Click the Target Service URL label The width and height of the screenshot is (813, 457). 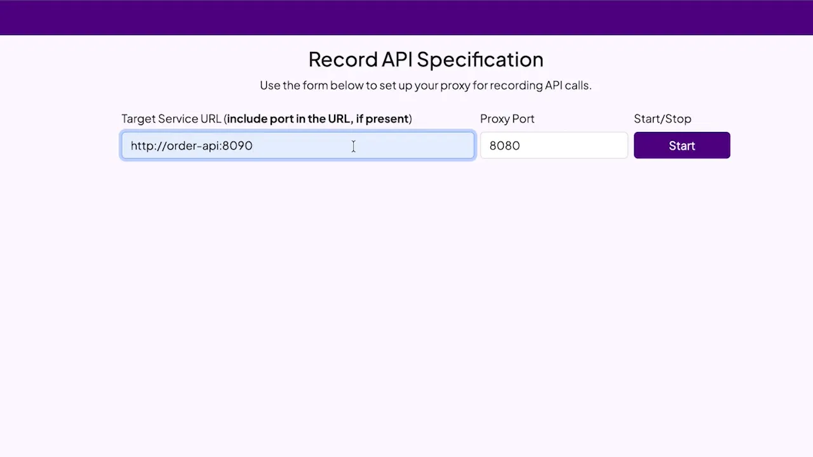(x=171, y=119)
